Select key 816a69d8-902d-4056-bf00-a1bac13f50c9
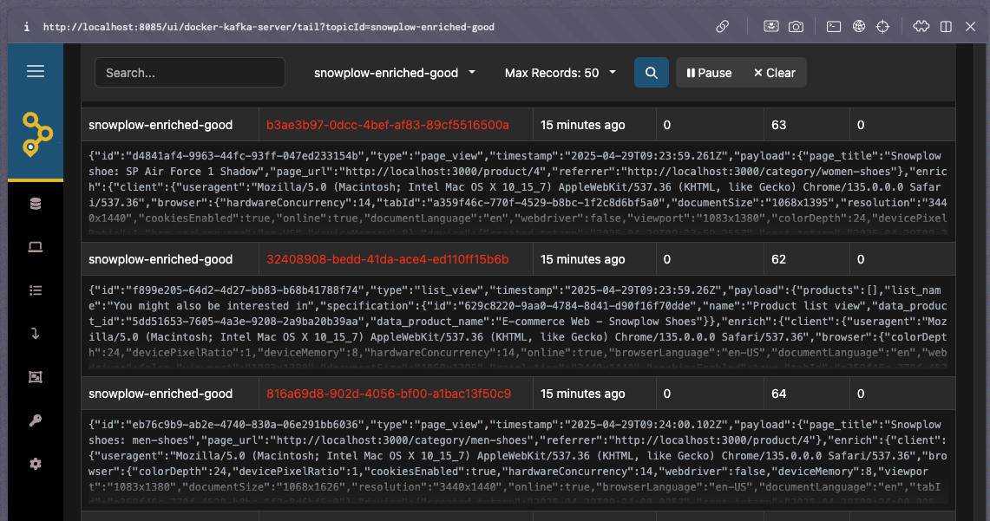 (389, 394)
